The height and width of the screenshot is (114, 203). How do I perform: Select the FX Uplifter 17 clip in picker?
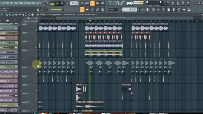click(x=9, y=96)
